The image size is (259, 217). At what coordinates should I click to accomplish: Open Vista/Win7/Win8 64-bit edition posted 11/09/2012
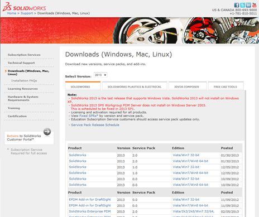(x=190, y=205)
